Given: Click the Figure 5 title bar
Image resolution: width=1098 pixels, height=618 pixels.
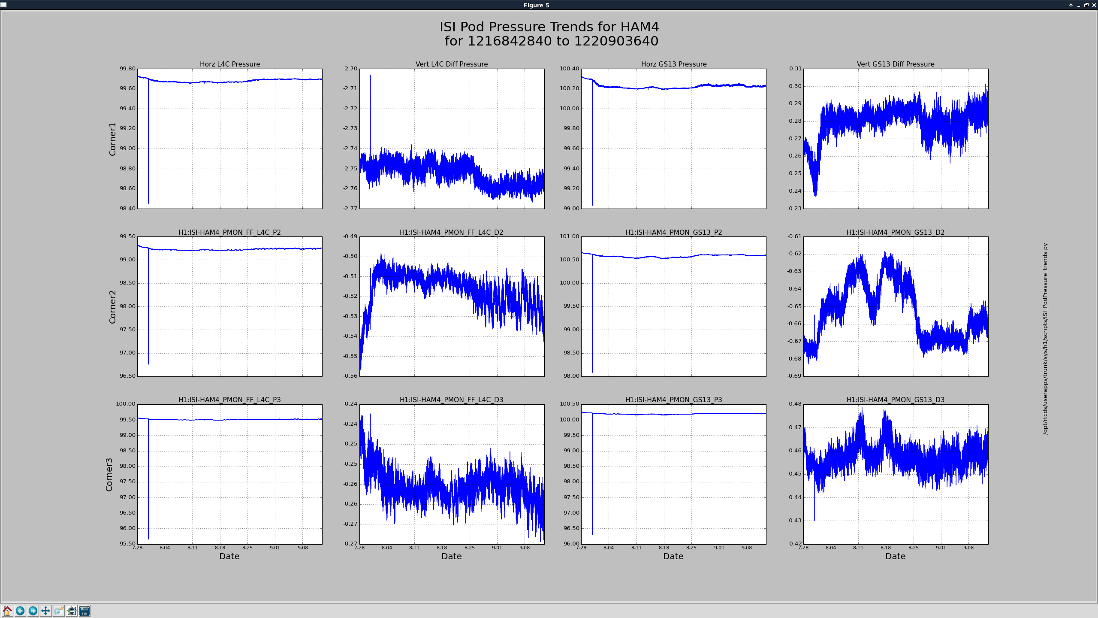Looking at the screenshot, I should (x=536, y=5).
